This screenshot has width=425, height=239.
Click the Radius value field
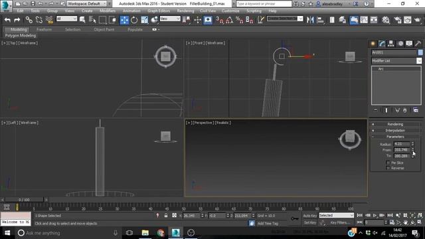tap(402, 144)
